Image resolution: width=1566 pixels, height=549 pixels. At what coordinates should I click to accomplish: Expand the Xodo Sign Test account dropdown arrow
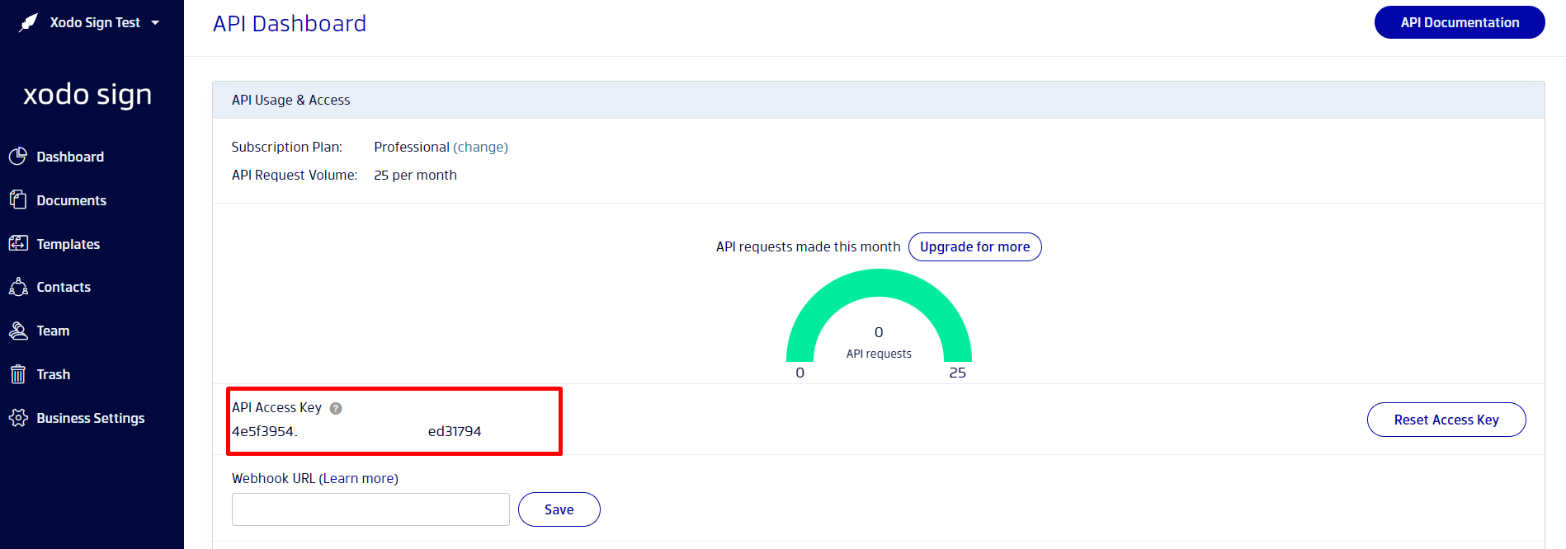pyautogui.click(x=155, y=23)
